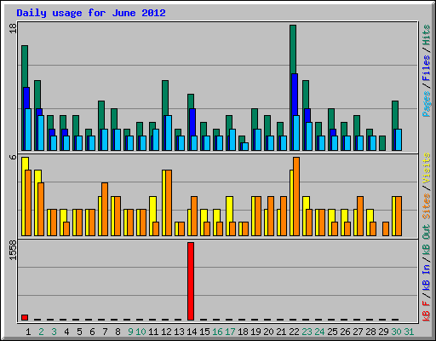Click green day '2' on the bottom axis
Screen dimensions: 436x341
pyautogui.click(x=41, y=332)
